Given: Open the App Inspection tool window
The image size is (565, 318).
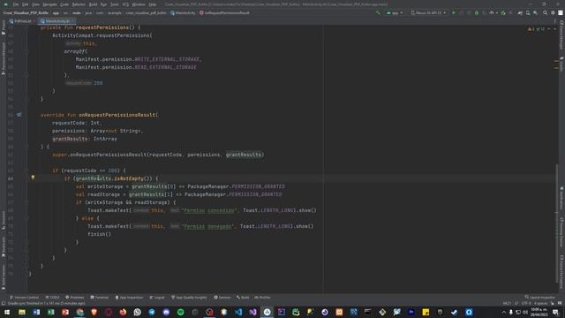Looking at the screenshot, I should (x=129, y=298).
